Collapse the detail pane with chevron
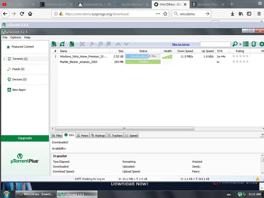This screenshot has width=264, height=198. pos(262,135)
